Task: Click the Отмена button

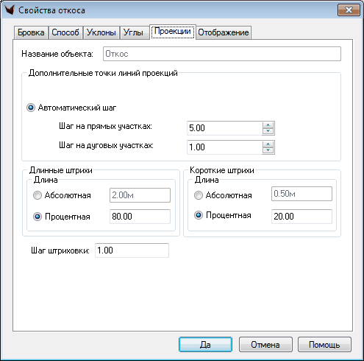Action: [x=265, y=345]
